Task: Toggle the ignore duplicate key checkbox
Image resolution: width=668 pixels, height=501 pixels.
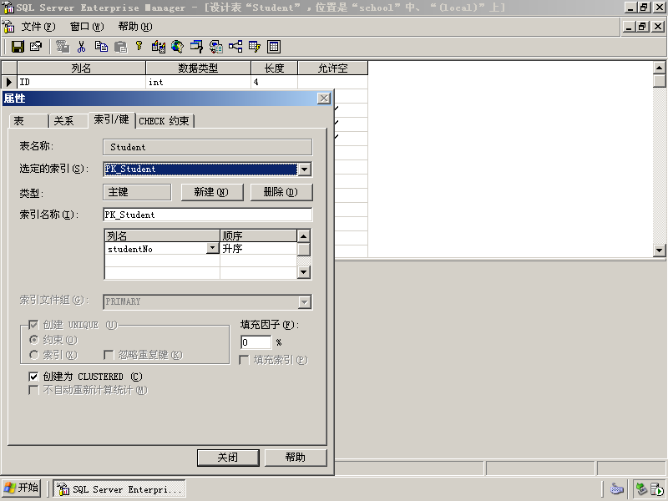Action: tap(109, 354)
